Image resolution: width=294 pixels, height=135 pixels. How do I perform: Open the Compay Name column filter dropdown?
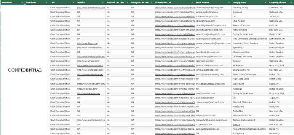pyautogui.click(x=265, y=3)
